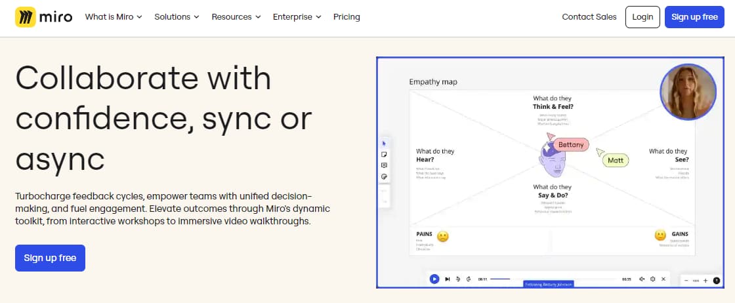Expand the Solutions menu
Image resolution: width=735 pixels, height=303 pixels.
coord(177,17)
